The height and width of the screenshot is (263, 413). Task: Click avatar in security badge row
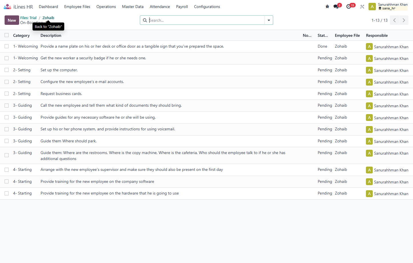(369, 58)
